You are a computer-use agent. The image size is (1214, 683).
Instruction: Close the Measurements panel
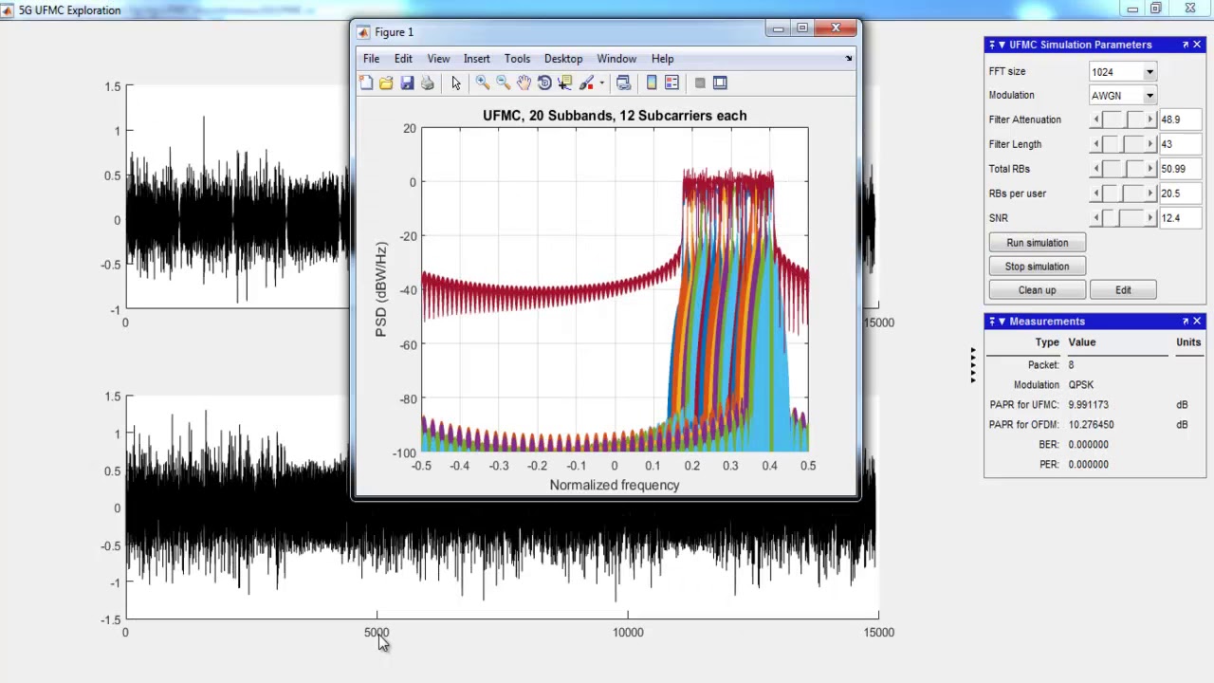[1197, 322]
